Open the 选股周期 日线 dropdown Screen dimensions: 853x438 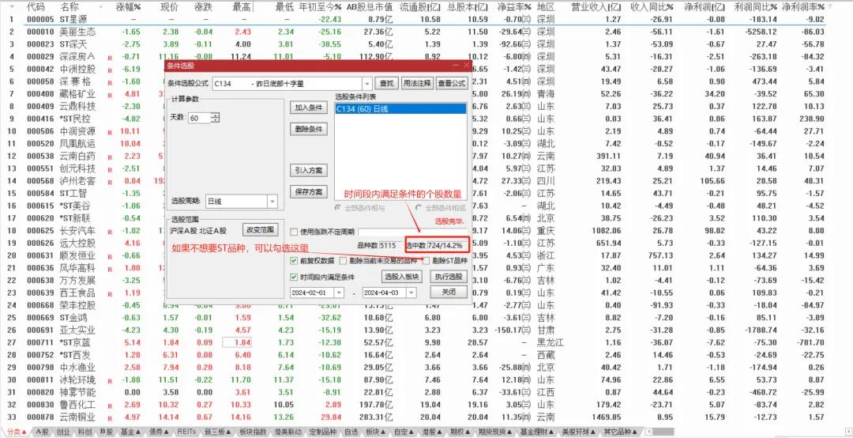[272, 201]
